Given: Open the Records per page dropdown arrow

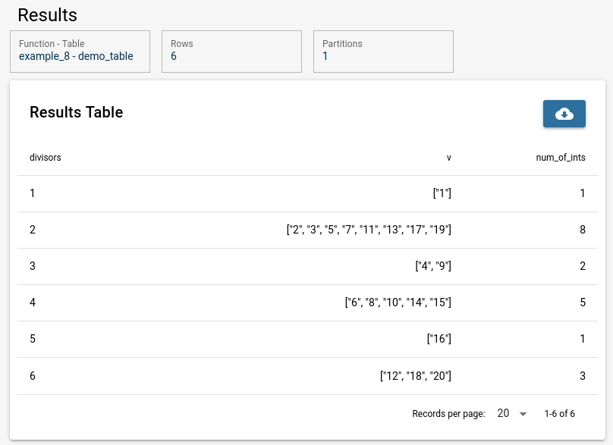Looking at the screenshot, I should point(523,414).
